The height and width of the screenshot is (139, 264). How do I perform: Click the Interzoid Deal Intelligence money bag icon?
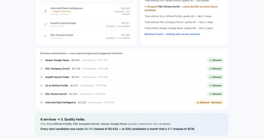point(45,11)
